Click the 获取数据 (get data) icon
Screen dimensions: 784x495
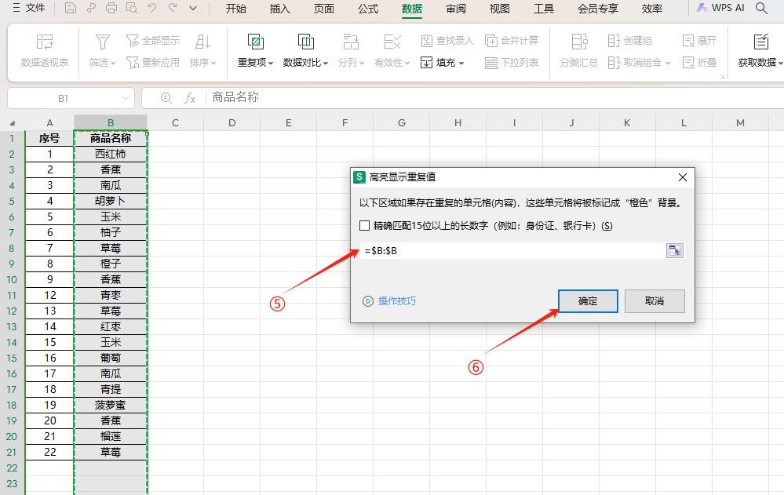pos(760,42)
